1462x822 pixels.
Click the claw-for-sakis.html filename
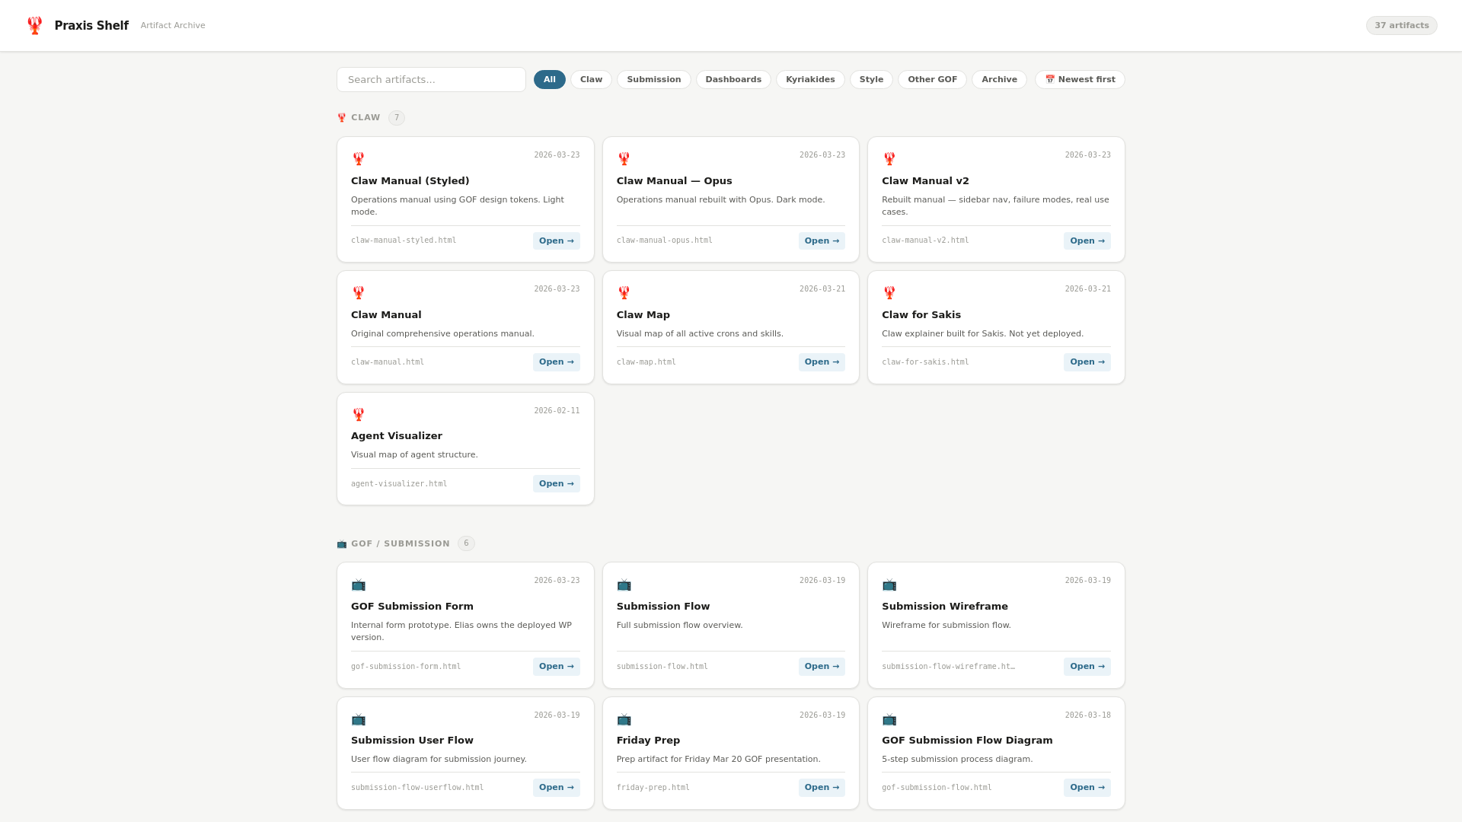[925, 362]
